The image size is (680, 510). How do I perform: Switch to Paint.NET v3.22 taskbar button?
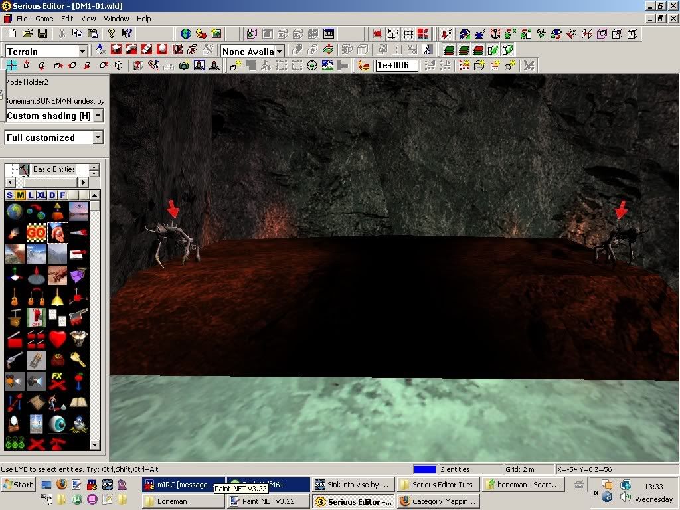[266, 501]
